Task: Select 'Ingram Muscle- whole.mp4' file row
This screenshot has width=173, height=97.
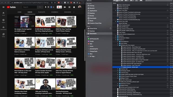Action: pyautogui.click(x=143, y=67)
